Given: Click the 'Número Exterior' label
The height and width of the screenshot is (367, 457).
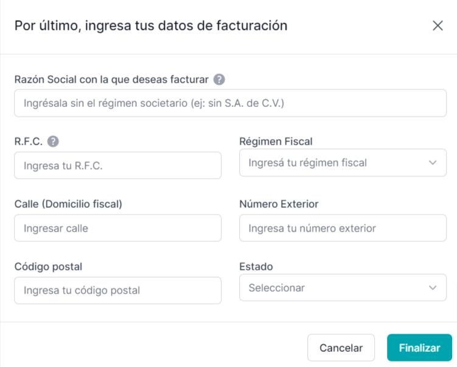Looking at the screenshot, I should (279, 204).
